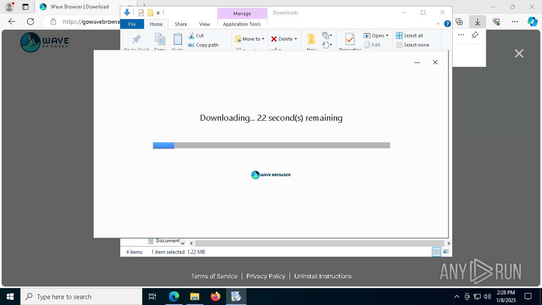Switch to the Share ribbon tab
This screenshot has height=305, width=542.
[181, 24]
